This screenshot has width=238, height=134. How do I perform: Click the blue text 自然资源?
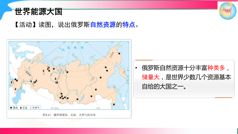pyautogui.click(x=103, y=25)
